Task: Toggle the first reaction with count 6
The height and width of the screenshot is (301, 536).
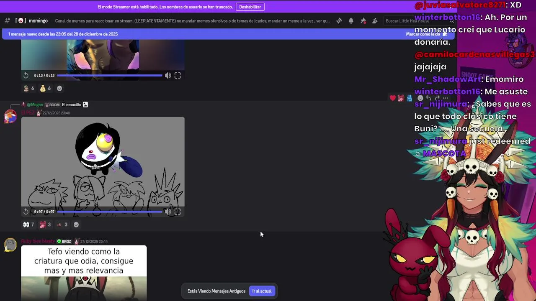Action: click(28, 88)
